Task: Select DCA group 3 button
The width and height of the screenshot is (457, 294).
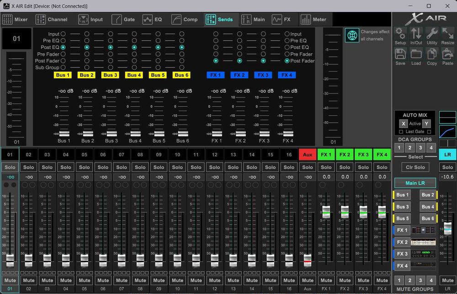Action: coord(420,148)
